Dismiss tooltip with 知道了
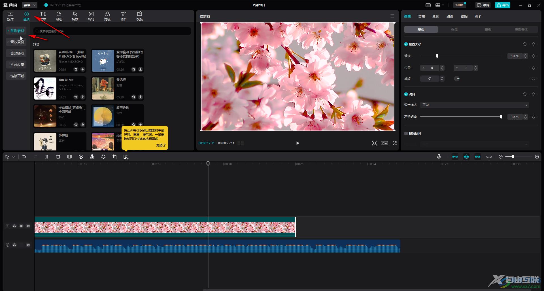Viewport: 544px width, 291px height. tap(161, 145)
